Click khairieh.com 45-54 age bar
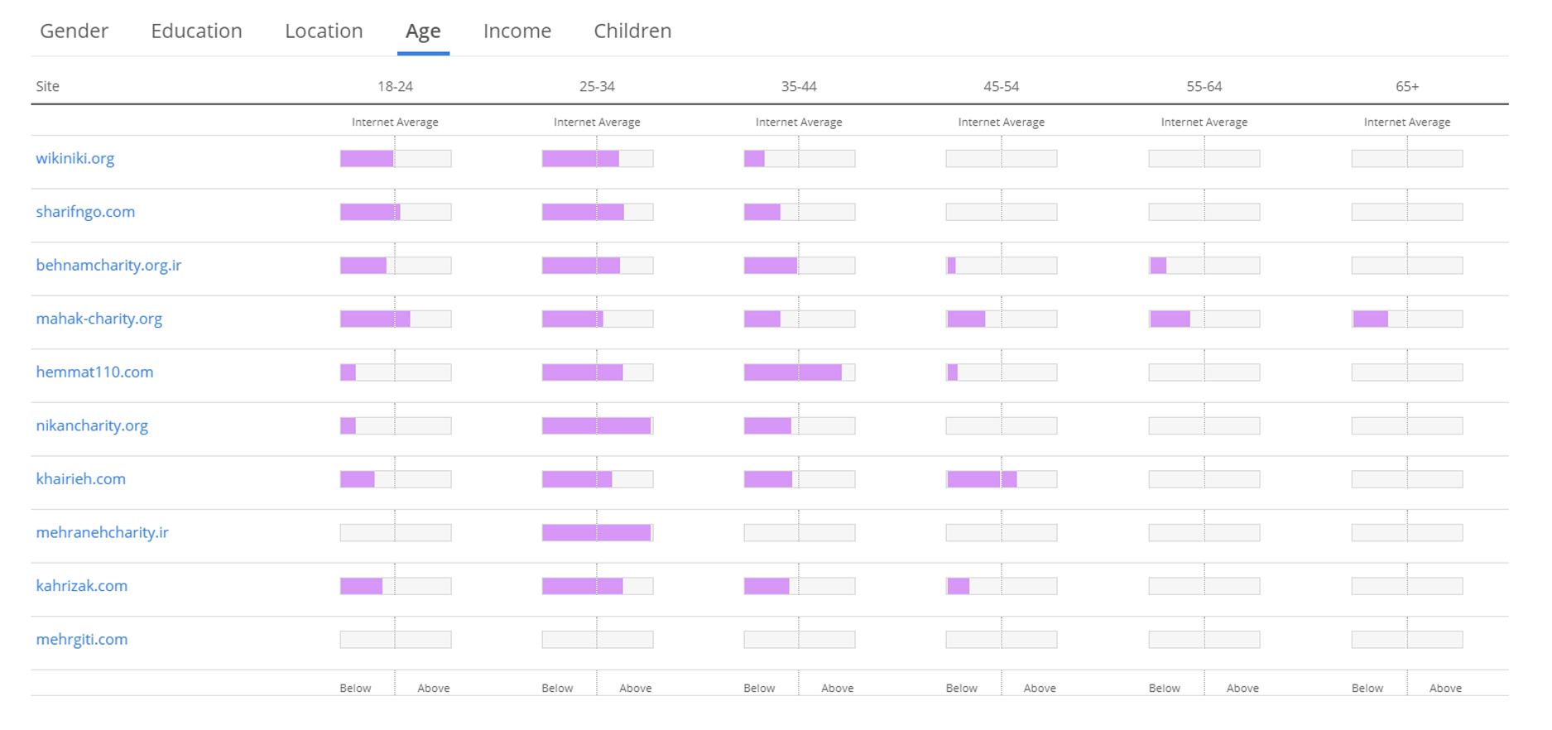The height and width of the screenshot is (730, 1552). 1001,479
